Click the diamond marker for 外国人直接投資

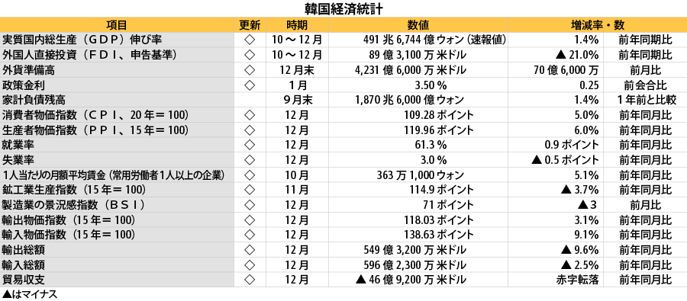click(x=250, y=55)
